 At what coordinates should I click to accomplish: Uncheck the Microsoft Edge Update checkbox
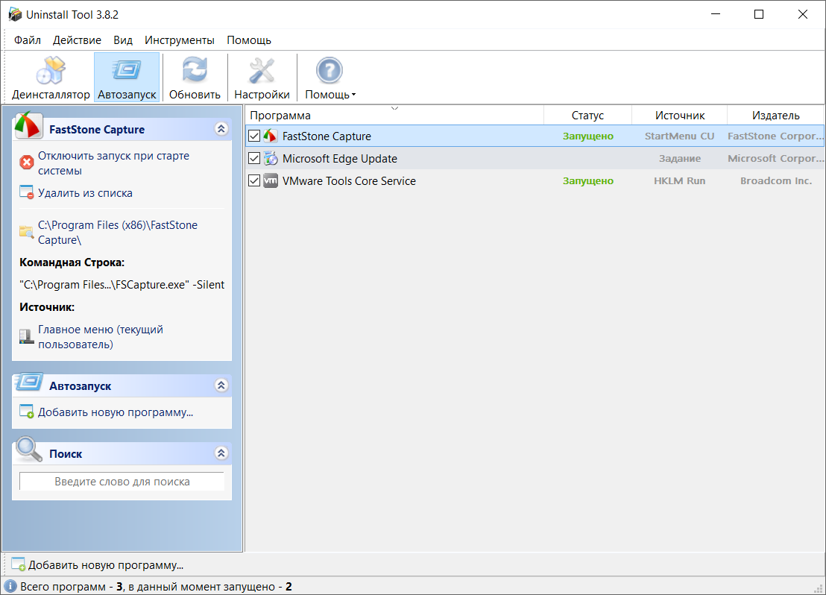click(254, 158)
